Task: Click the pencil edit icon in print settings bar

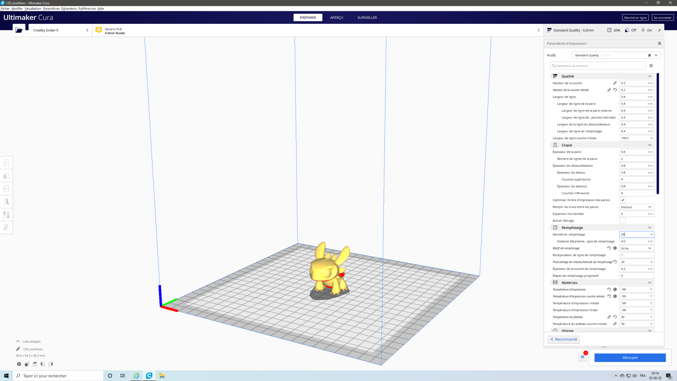Action: [659, 30]
